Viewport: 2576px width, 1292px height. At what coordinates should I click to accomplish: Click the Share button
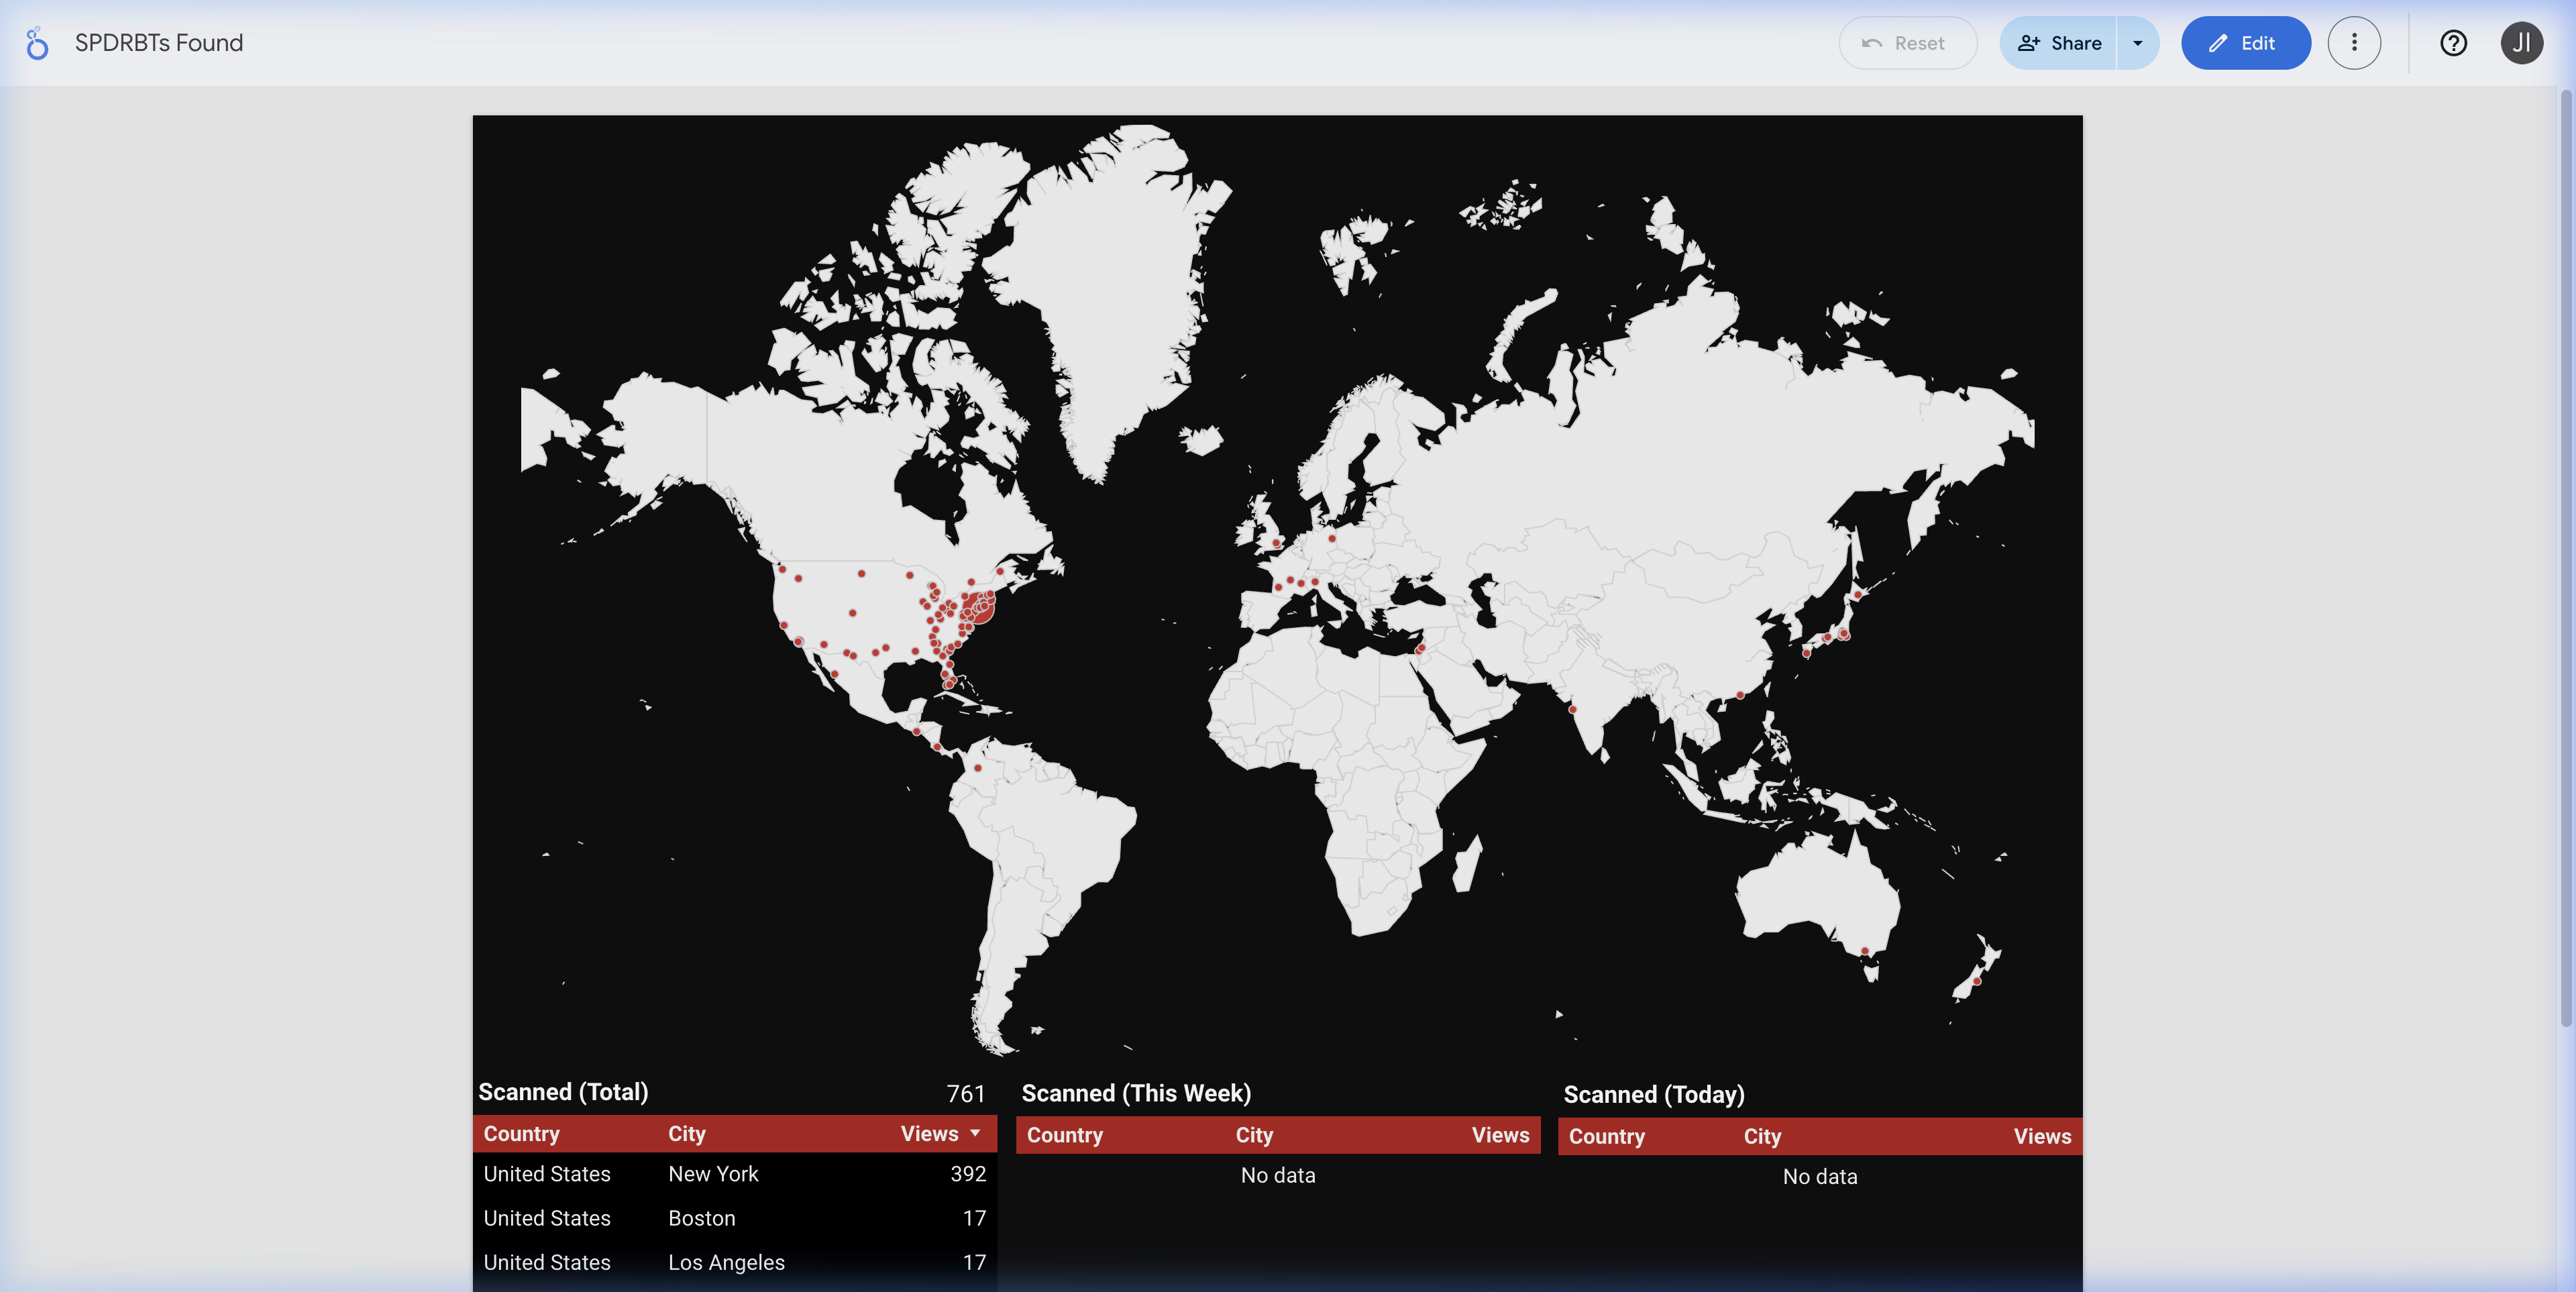(x=2059, y=43)
